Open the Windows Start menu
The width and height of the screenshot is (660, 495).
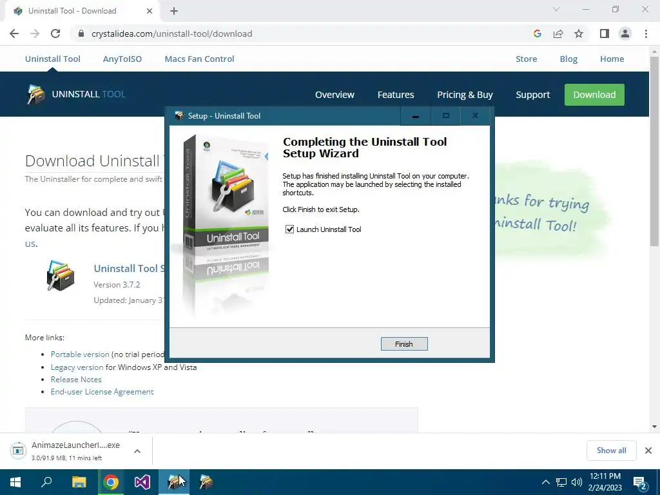pos(15,482)
